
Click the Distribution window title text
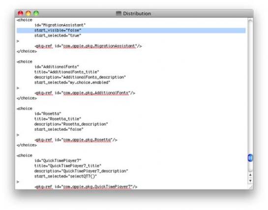coord(137,13)
